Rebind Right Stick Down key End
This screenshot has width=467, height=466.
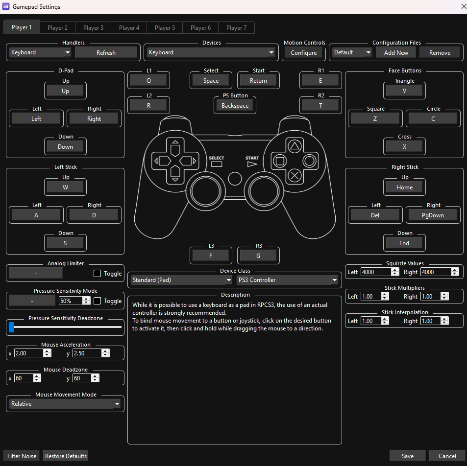pos(404,243)
